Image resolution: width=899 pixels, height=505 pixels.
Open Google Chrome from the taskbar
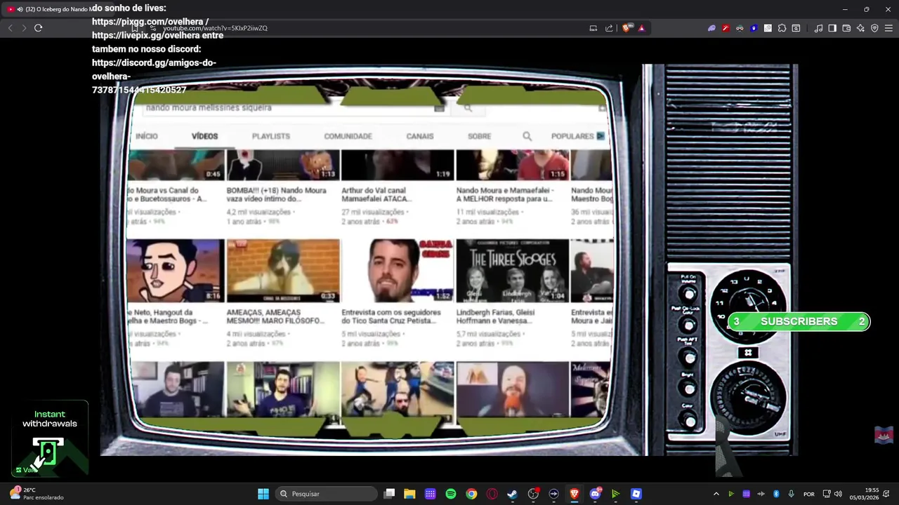pos(471,494)
